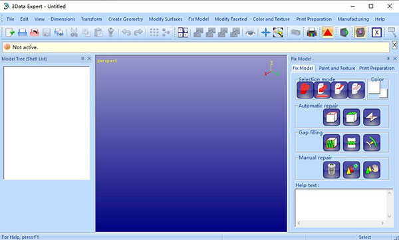This screenshot has height=240, width=399.
Task: Click the Manual repair trash can icon
Action: pos(332,170)
